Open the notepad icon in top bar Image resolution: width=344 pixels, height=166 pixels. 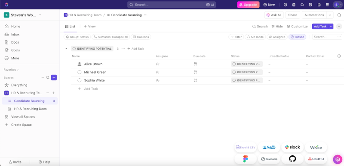(294, 5)
